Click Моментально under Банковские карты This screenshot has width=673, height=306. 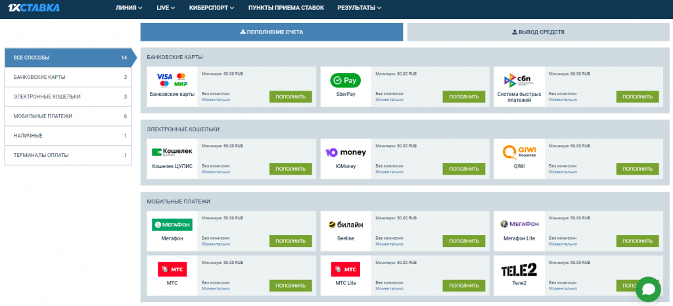click(216, 100)
